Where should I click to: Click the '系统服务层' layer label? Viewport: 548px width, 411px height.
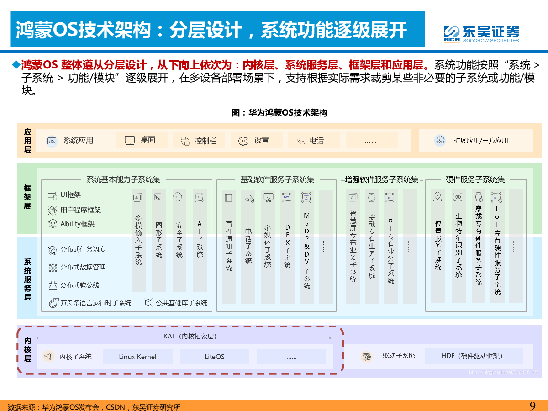[27, 279]
